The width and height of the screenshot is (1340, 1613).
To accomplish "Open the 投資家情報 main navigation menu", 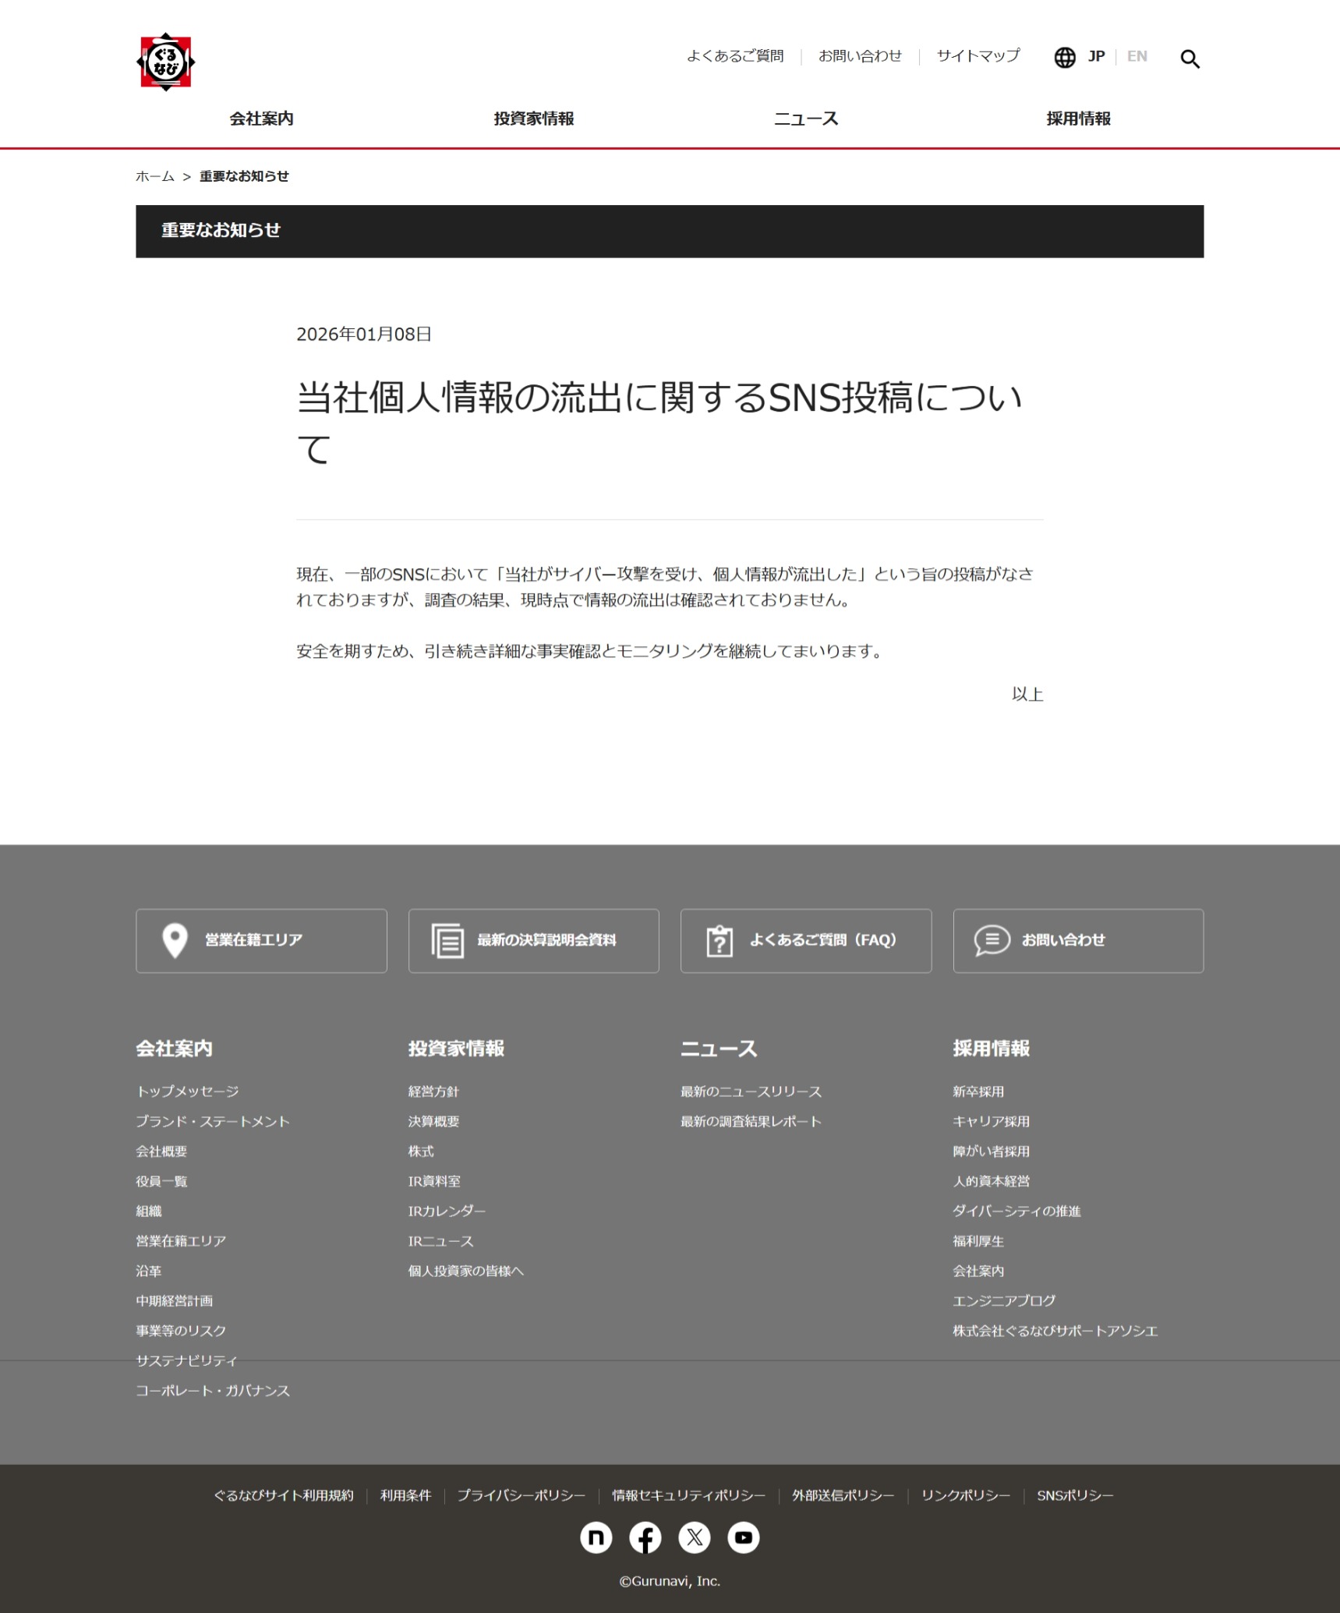I will 533,118.
